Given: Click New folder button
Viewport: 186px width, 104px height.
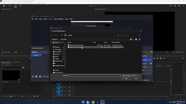Looking at the screenshot, I should [x=64, y=39].
